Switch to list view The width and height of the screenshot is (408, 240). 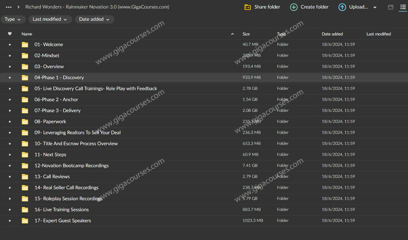point(403,7)
